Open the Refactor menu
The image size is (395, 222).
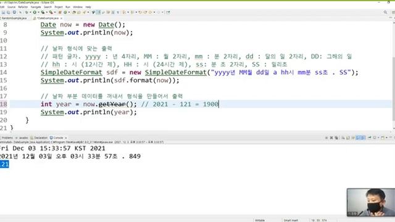(x=23, y=7)
